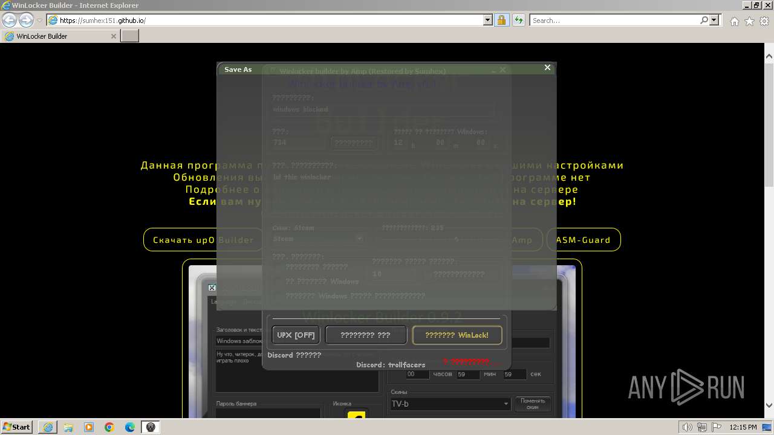774x435 pixels.
Task: Click the Скачать up0 Builder button
Action: pos(203,240)
